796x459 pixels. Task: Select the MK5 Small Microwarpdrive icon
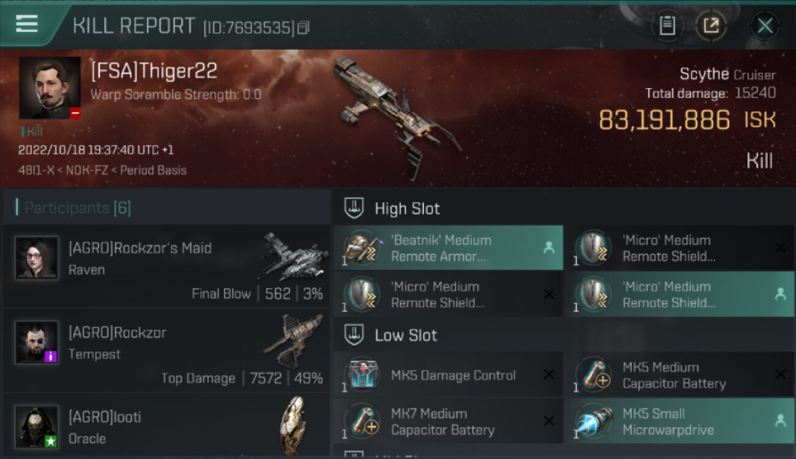click(593, 422)
